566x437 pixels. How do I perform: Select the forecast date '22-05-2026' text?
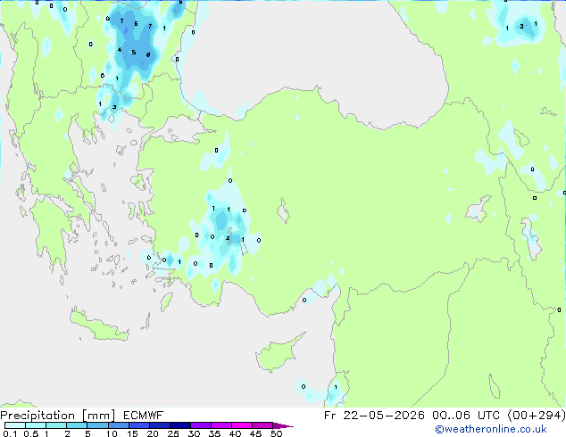pyautogui.click(x=384, y=416)
